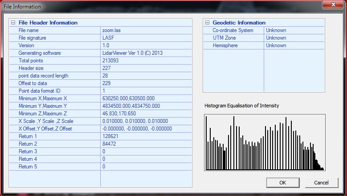Select the header size value 227
Viewport: 347px width, 196px height.
coord(106,68)
